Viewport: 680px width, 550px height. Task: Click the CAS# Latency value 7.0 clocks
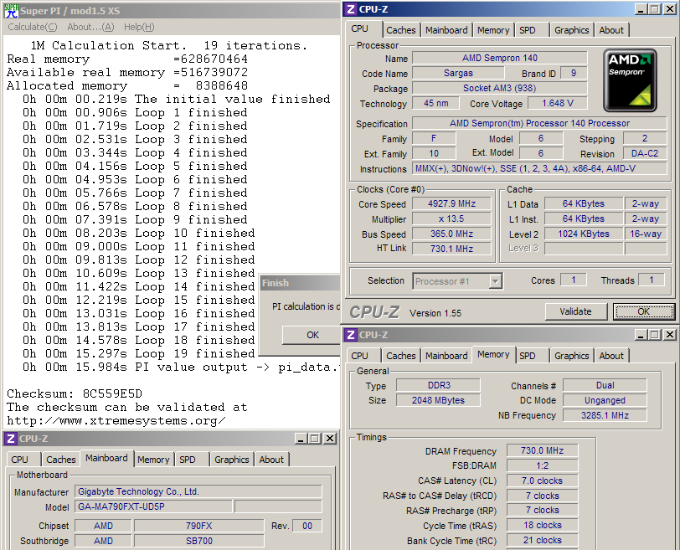(542, 481)
